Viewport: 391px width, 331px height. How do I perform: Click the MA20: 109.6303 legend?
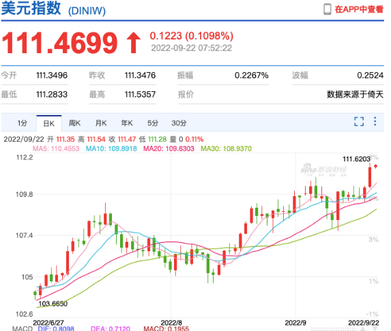169,149
